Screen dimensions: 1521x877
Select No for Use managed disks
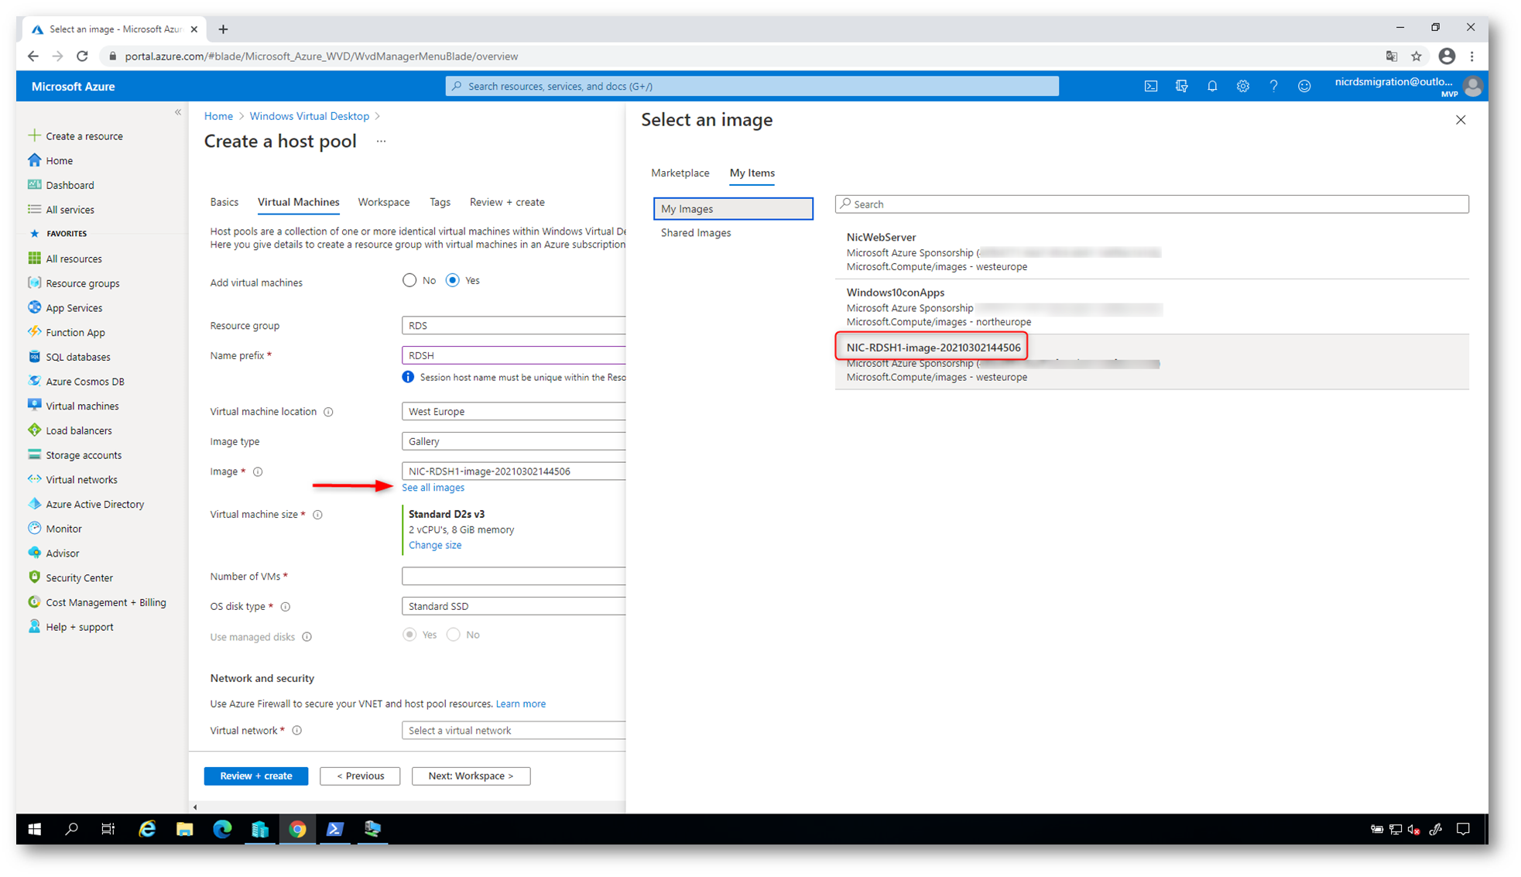(454, 635)
